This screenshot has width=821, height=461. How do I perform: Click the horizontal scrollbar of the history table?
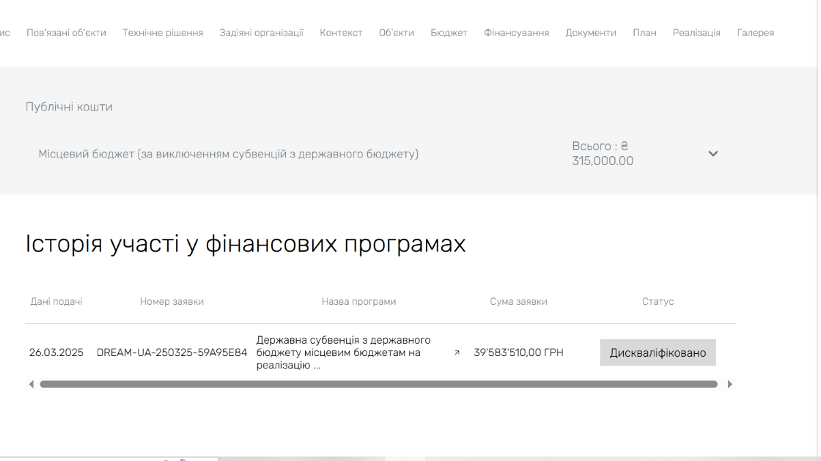point(379,385)
